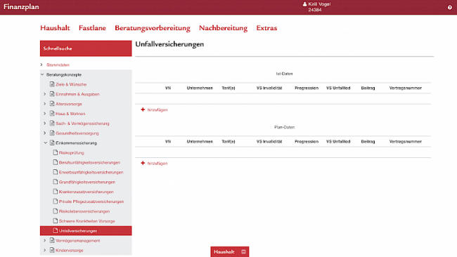The height and width of the screenshot is (257, 457).
Task: Open Private Pflegezusatzversicherungen tree item
Action: (x=91, y=202)
